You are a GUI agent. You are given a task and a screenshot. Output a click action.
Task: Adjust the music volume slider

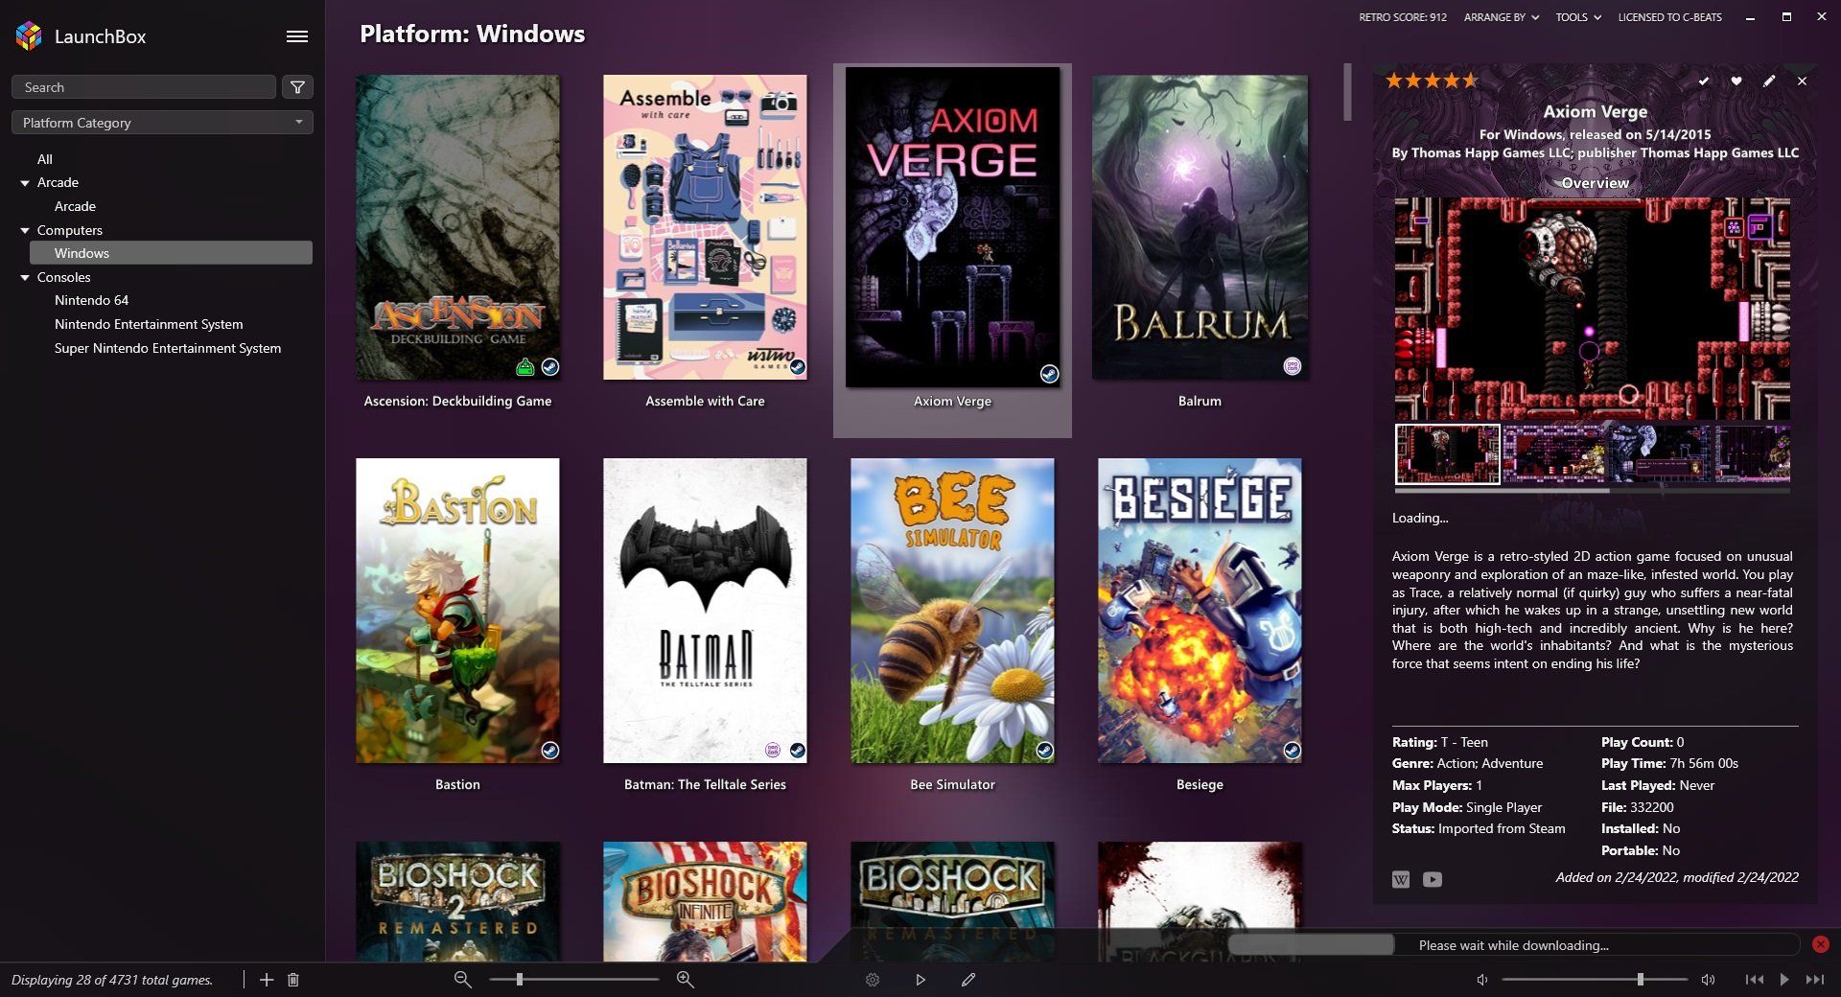(1595, 980)
